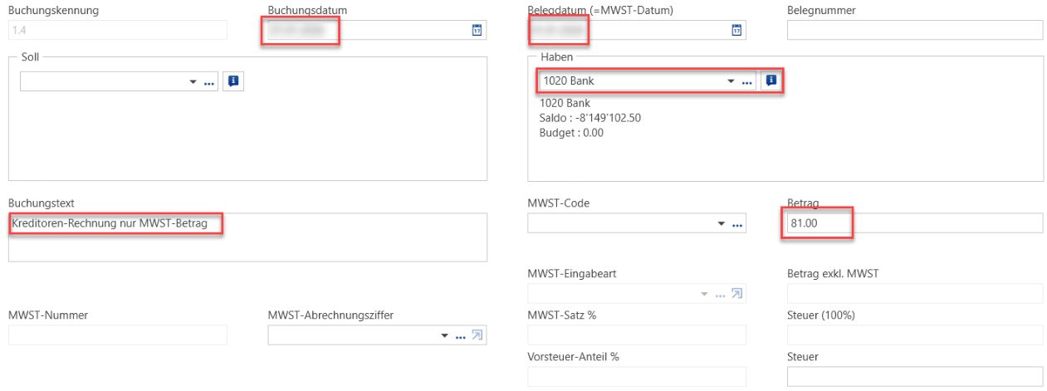Click the Vorsteuer-Anteil % field
1047x391 pixels.
click(x=637, y=376)
